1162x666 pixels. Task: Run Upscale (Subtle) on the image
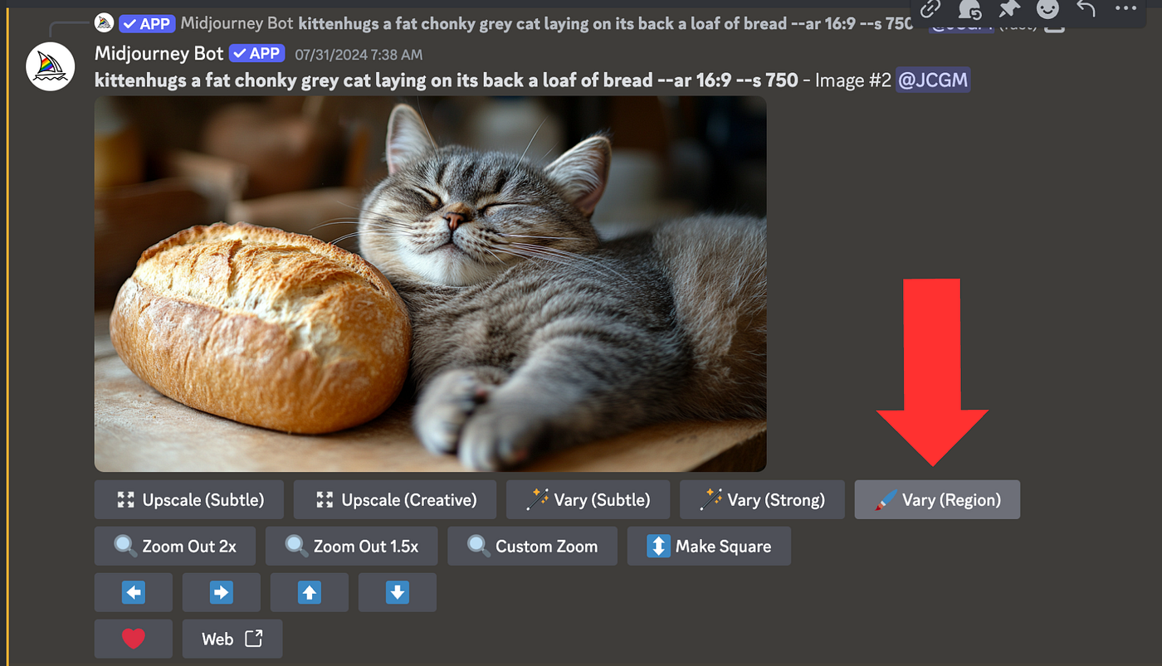coord(188,499)
